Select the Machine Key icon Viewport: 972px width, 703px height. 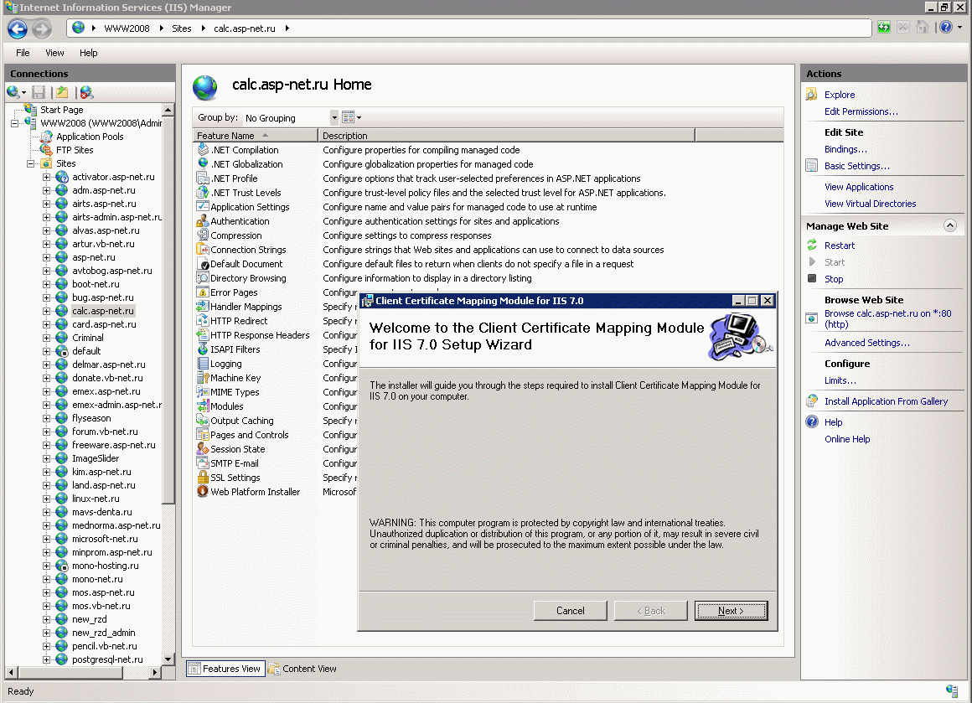203,378
